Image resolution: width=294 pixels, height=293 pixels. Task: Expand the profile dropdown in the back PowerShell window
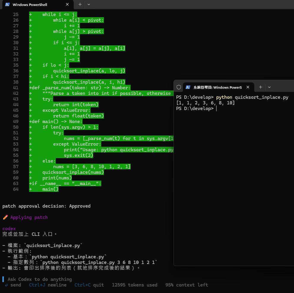click(x=89, y=4)
